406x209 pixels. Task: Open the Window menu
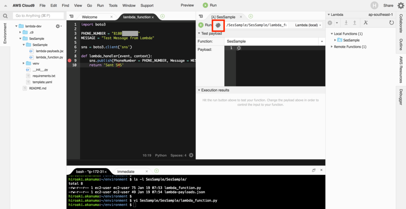click(x=129, y=6)
